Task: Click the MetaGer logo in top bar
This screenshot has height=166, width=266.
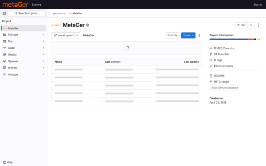Action: tap(15, 4)
